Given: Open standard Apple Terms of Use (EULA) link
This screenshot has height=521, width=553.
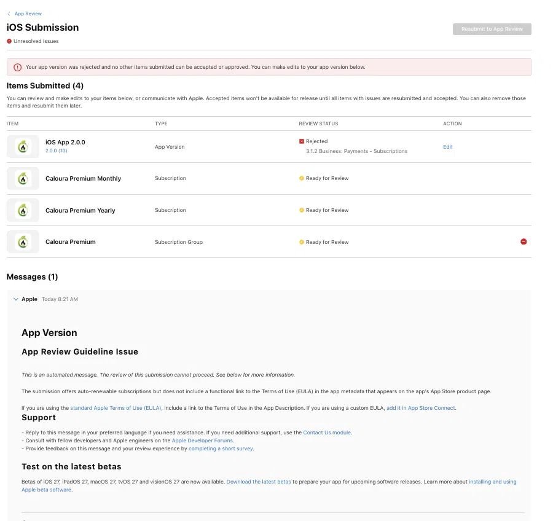Looking at the screenshot, I should (116, 408).
